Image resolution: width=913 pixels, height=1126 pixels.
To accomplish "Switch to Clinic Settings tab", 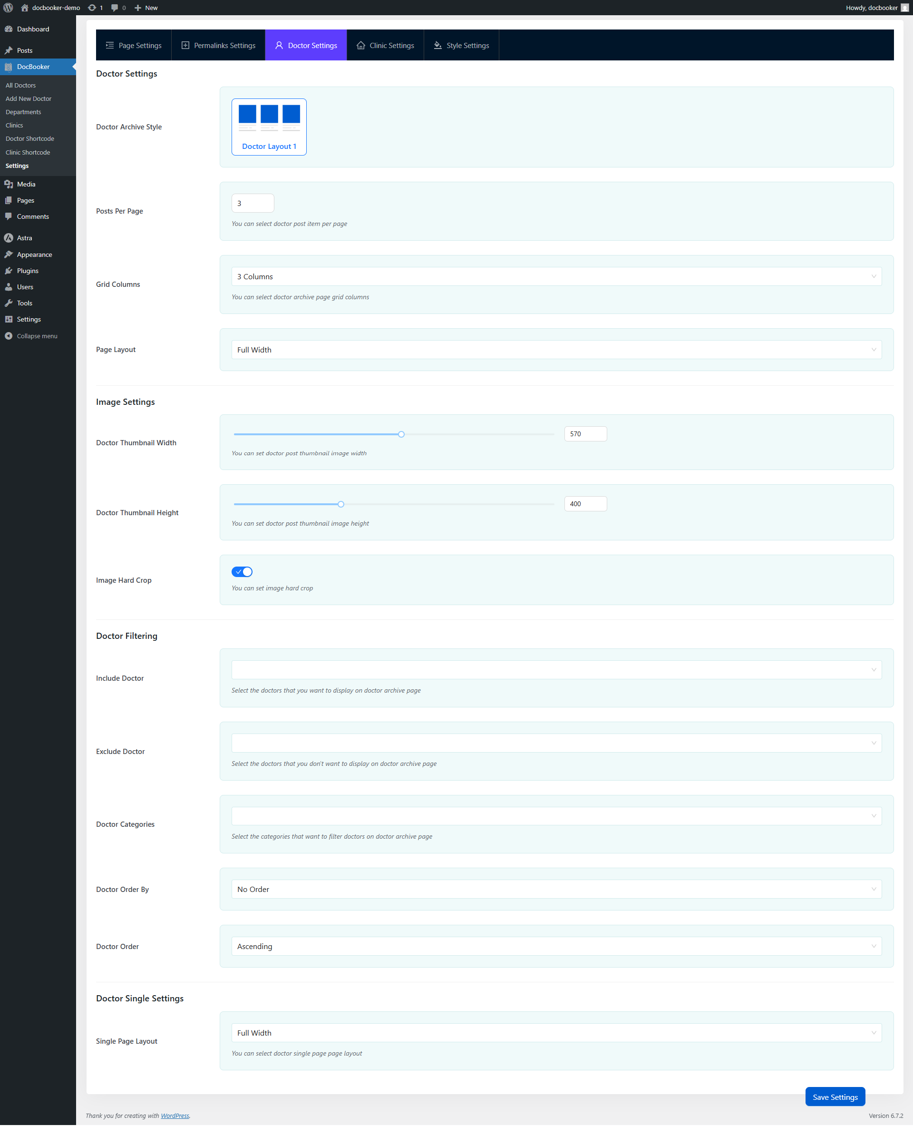I will (x=386, y=45).
